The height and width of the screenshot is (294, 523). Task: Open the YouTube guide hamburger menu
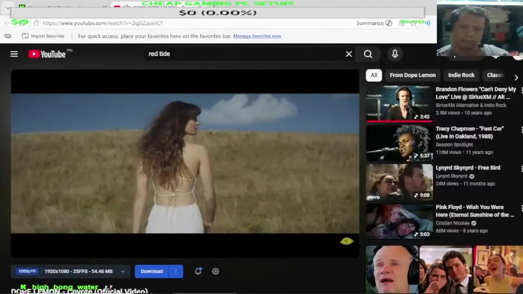tap(14, 54)
